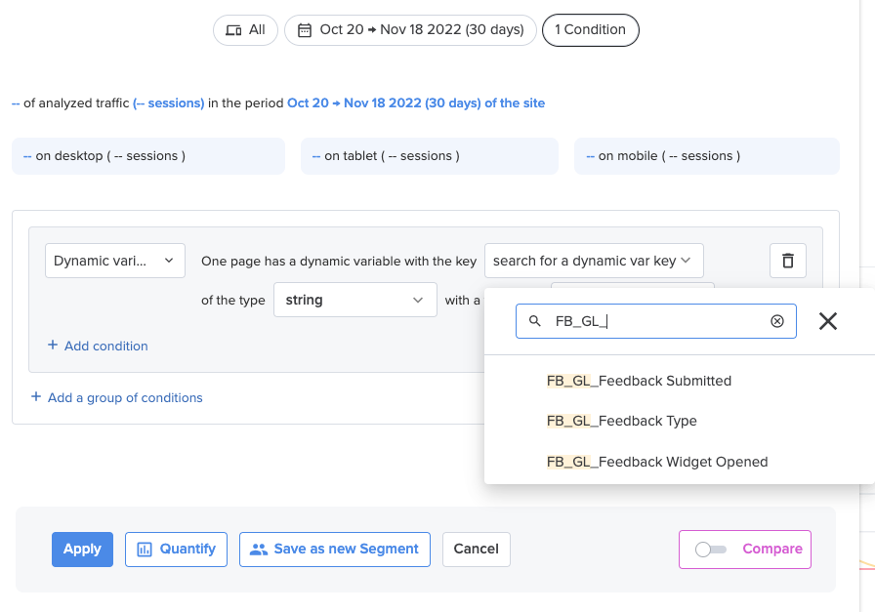
Task: Delete the condition using the trash icon
Action: pos(788,261)
